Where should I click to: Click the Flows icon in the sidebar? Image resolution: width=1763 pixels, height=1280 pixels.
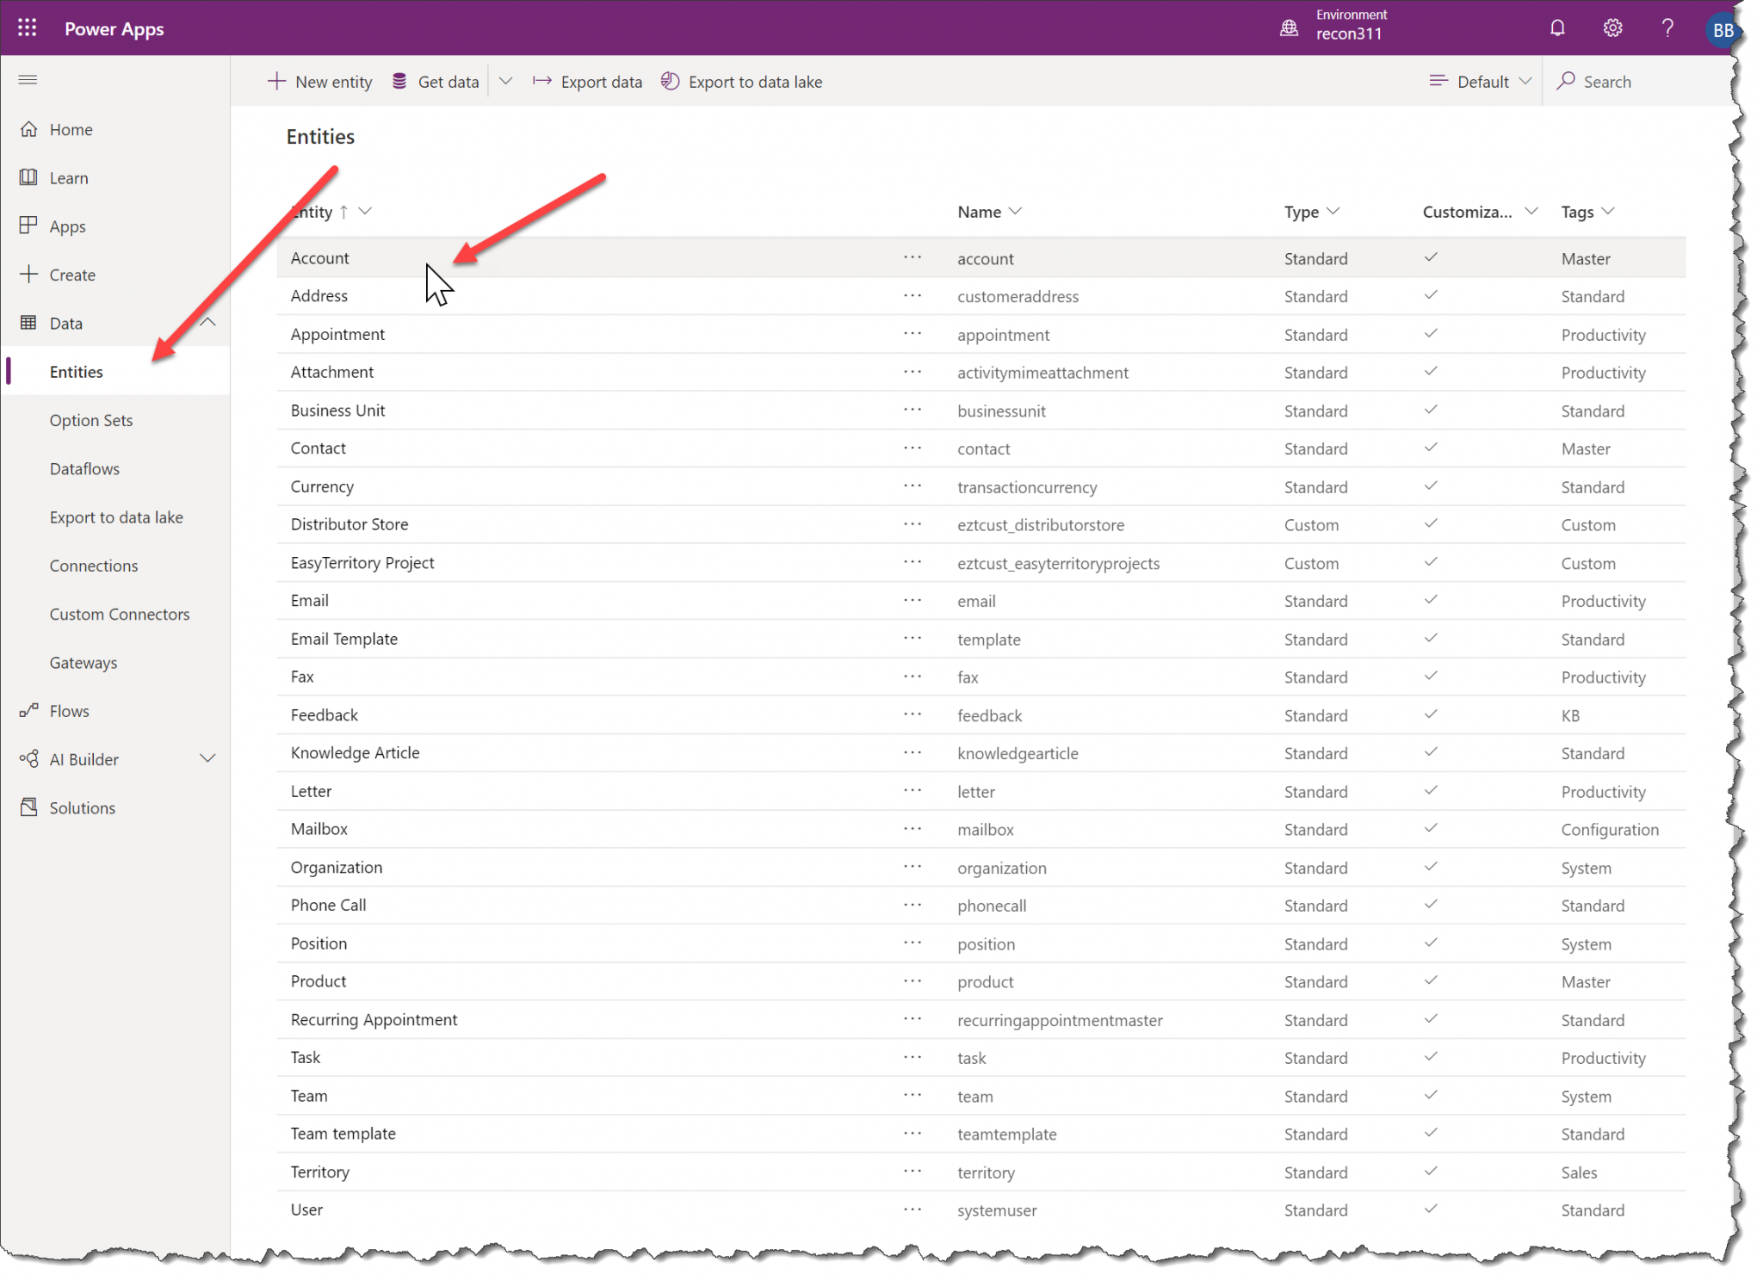coord(29,710)
